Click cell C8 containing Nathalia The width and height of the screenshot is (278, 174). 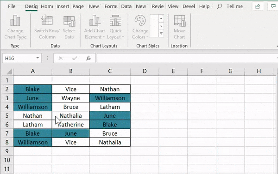tap(110, 142)
